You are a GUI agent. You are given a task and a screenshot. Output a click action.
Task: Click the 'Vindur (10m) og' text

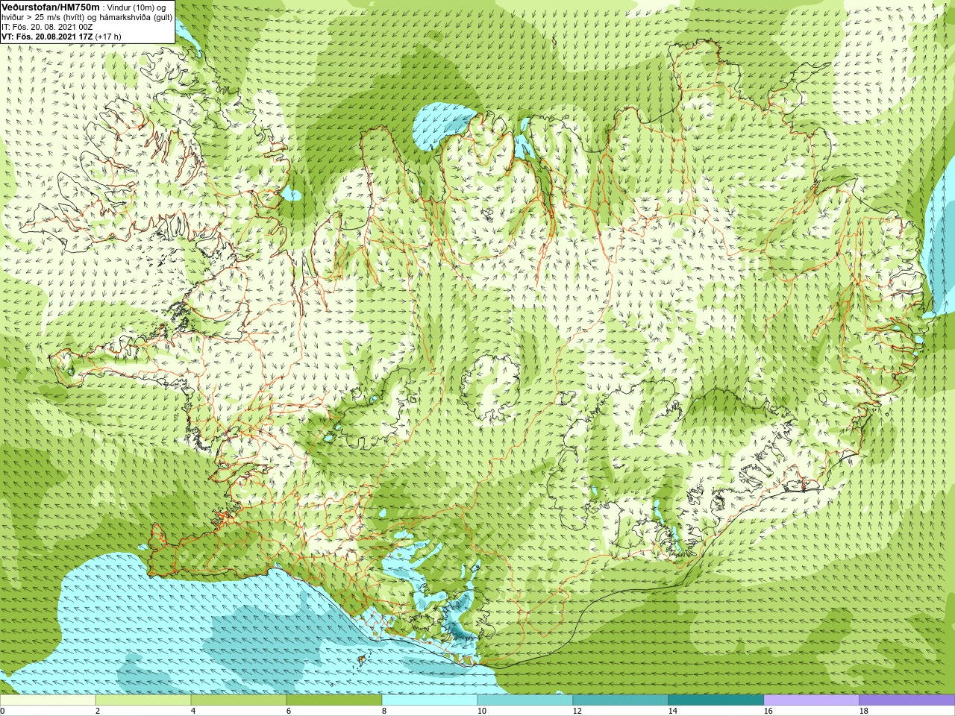click(x=137, y=7)
